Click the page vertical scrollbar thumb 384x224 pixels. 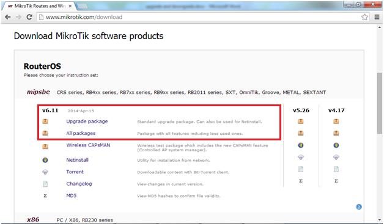click(x=380, y=103)
